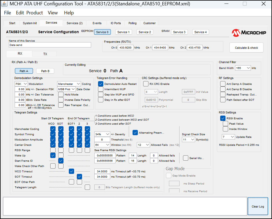272x219 pixels.
Task: Select EEPROM Service 0 button
Action: [102, 32]
